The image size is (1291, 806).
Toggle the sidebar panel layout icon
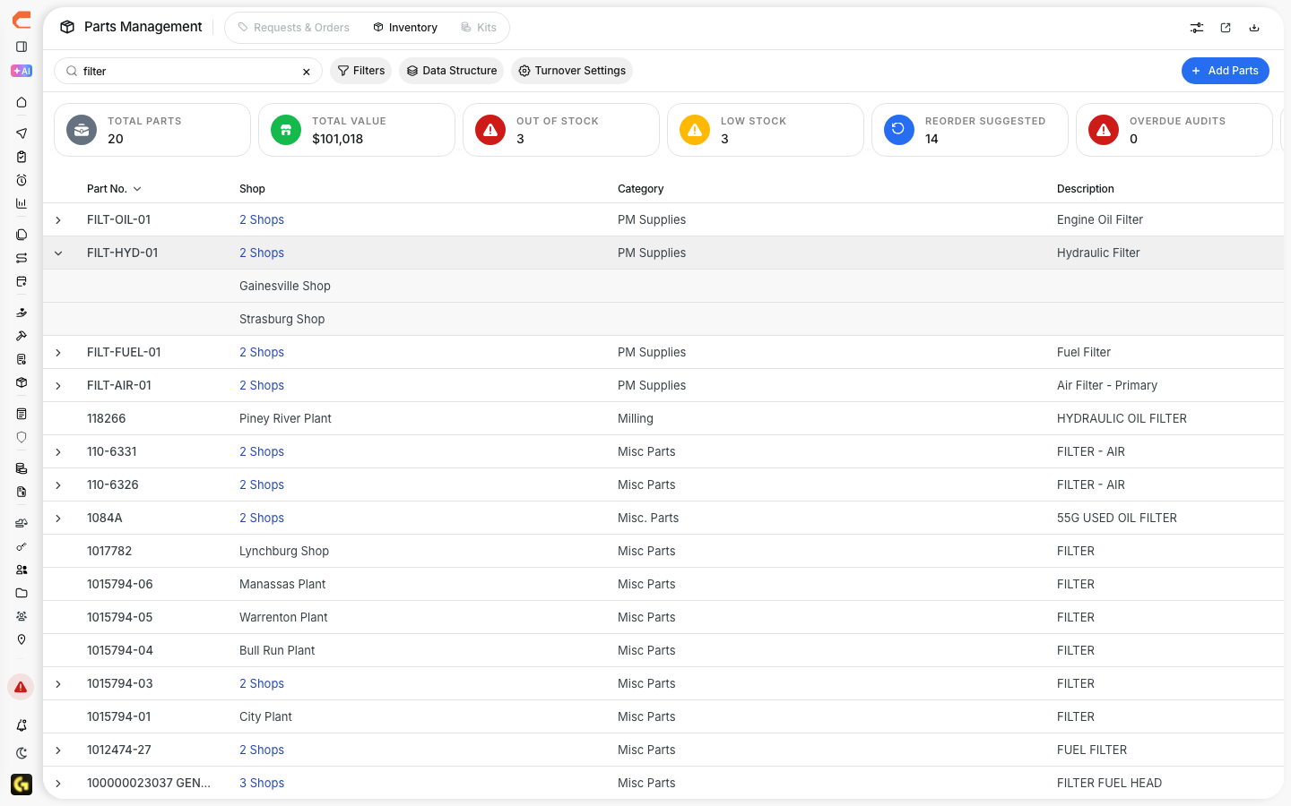[22, 47]
